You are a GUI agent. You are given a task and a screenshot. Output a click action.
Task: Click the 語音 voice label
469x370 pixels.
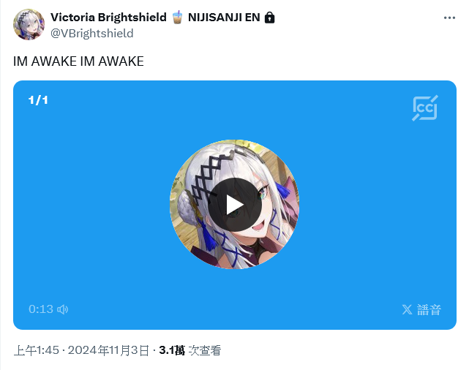point(429,309)
